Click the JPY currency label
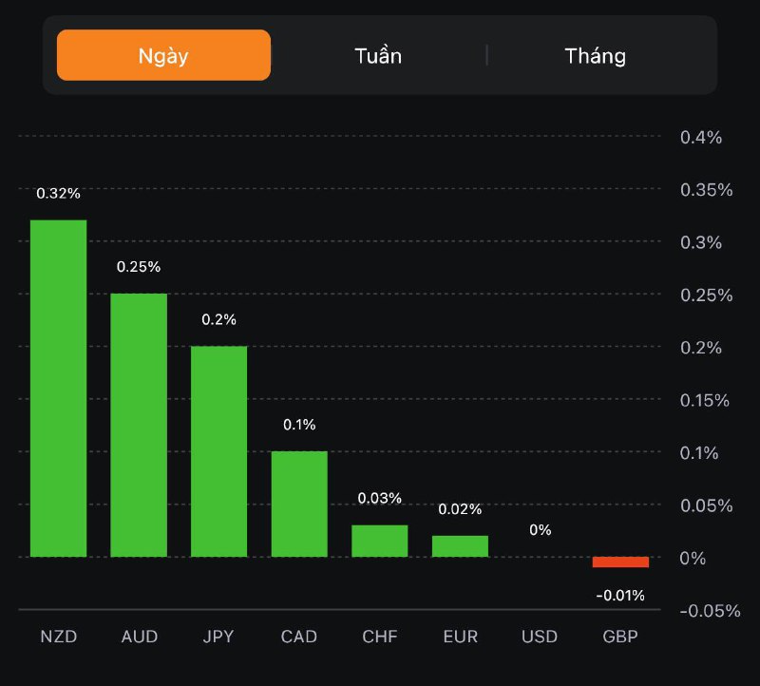Image resolution: width=760 pixels, height=686 pixels. [x=218, y=637]
